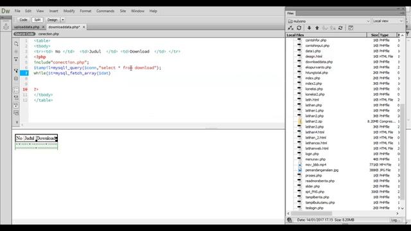411x231 pixels.
Task: Open the File menu
Action: point(17,11)
